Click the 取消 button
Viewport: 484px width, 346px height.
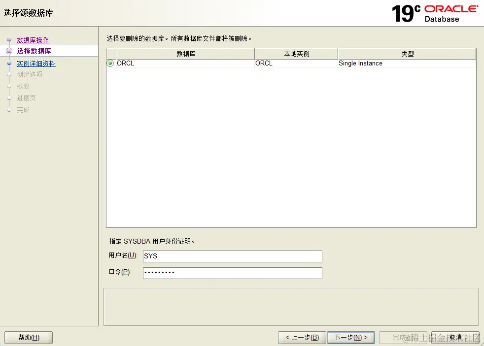coord(455,337)
